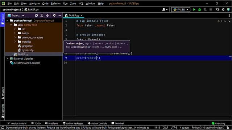The width and height of the screenshot is (232, 130).
Task: Go to next highlighted error arrow
Action: point(229,21)
